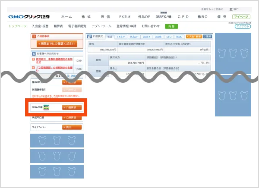Click the NISA icon beside NISA口座

46,107
